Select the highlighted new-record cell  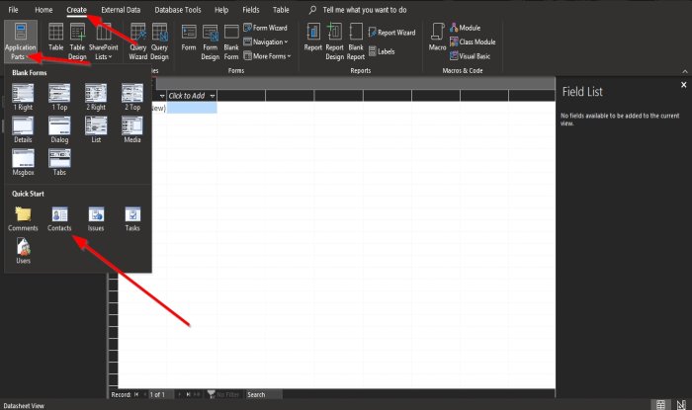(x=192, y=108)
